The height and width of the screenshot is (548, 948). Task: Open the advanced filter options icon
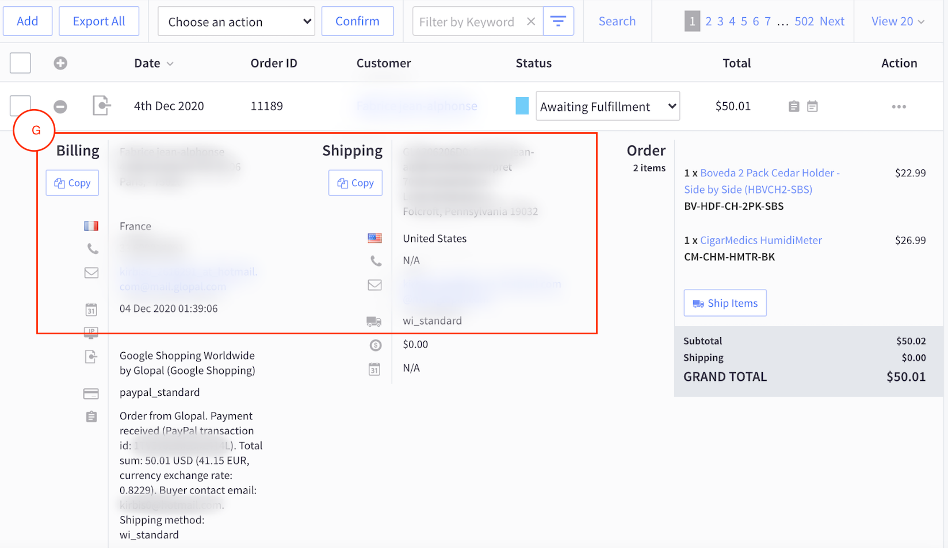558,21
